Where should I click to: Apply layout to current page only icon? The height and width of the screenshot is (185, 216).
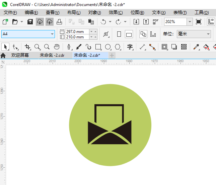tap(153, 34)
